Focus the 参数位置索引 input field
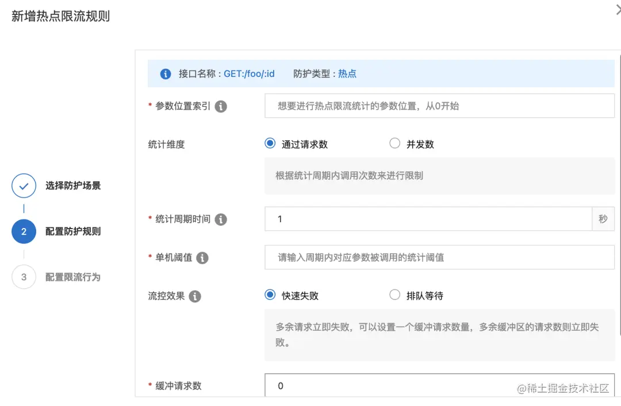Screen dimensions: 621x406 440,106
